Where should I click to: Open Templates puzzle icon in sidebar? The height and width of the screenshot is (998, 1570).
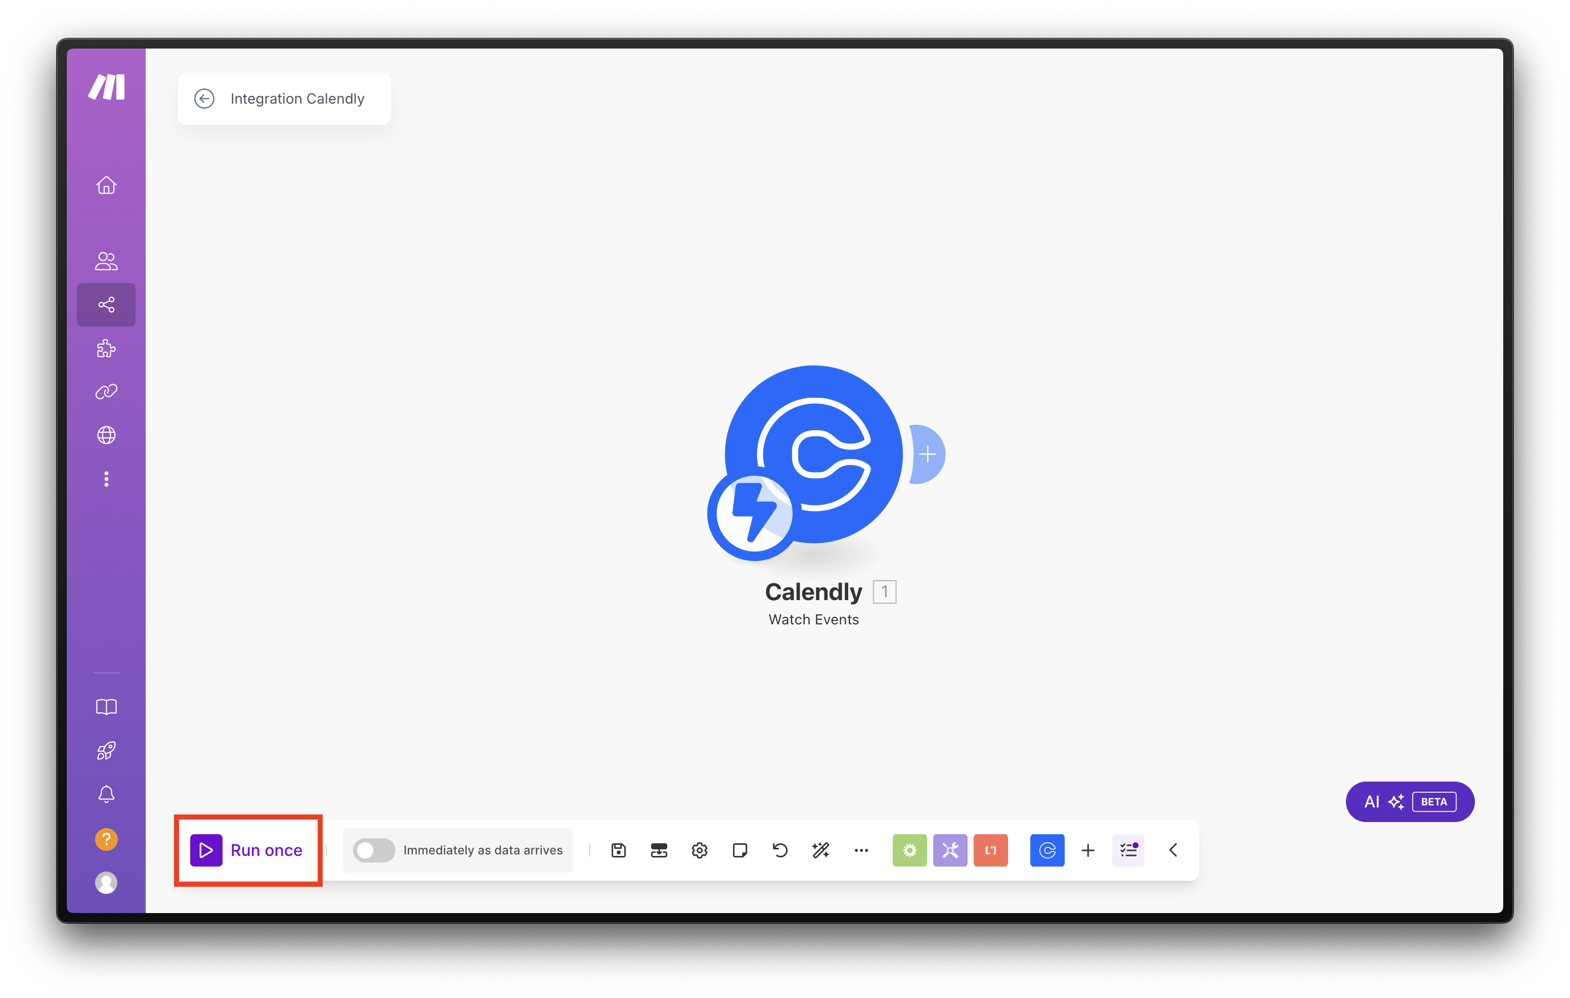[106, 348]
